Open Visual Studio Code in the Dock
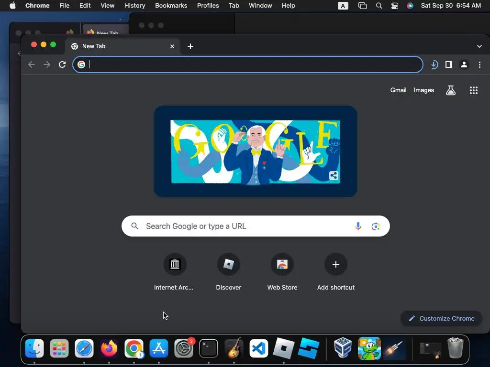Viewport: 490px width, 367px height. point(259,348)
